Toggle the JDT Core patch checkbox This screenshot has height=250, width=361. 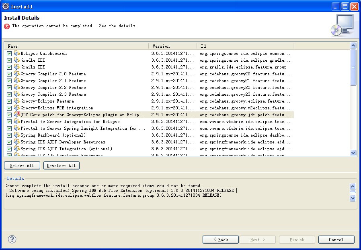pos(9,115)
